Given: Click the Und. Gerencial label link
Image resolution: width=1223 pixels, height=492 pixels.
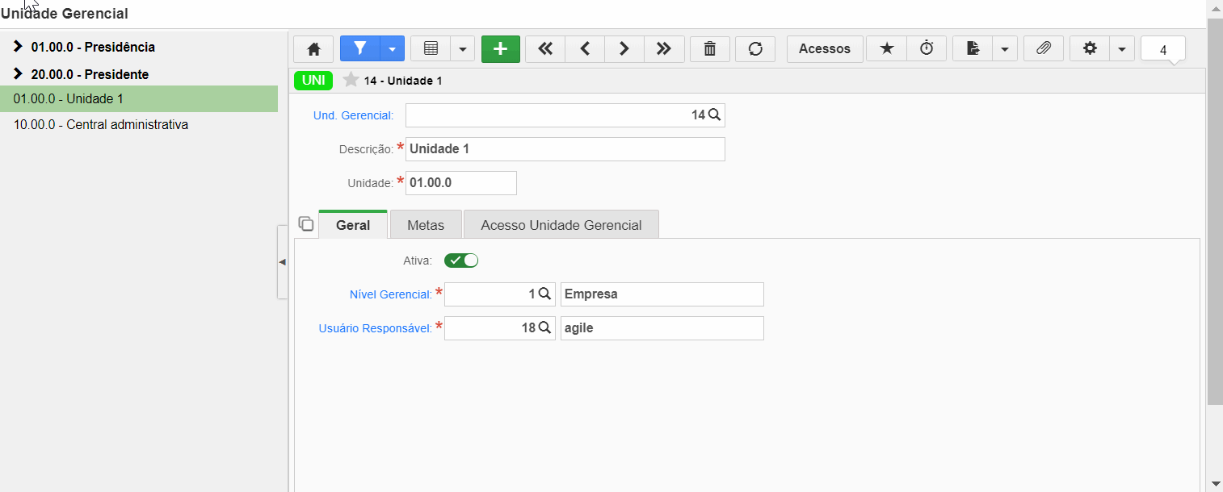Looking at the screenshot, I should tap(353, 115).
